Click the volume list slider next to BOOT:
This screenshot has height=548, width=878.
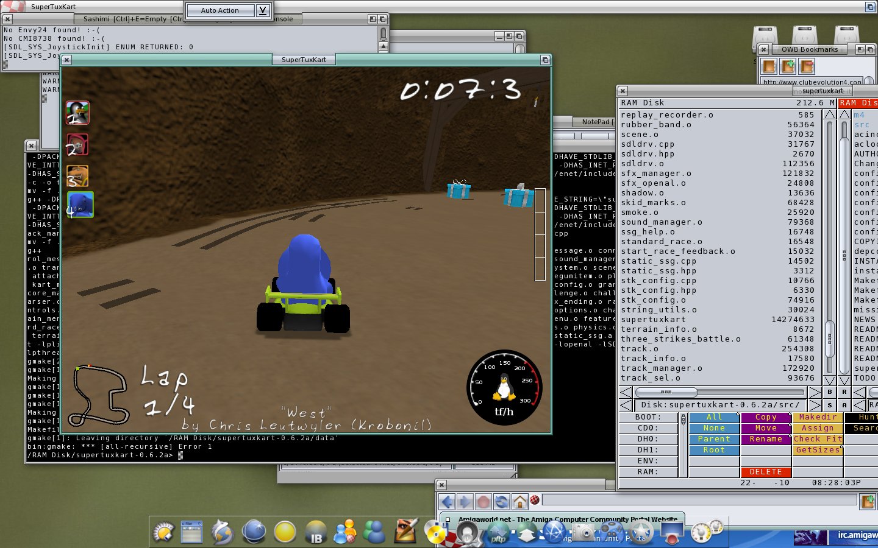683,445
